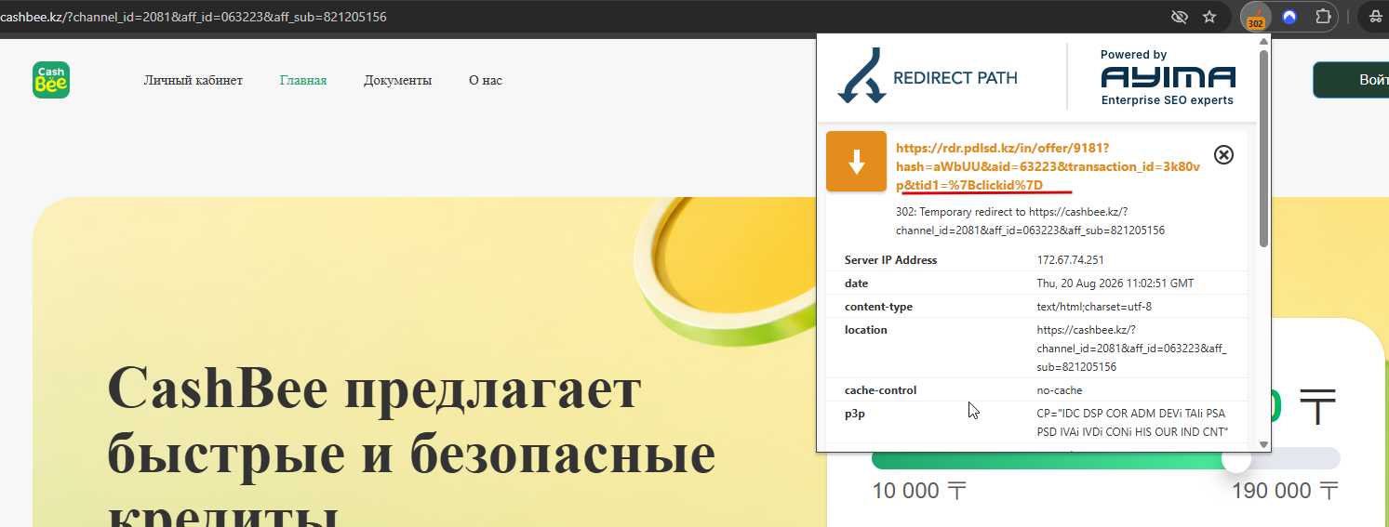Click the content-type value text/html;charset=utf-8
Image resolution: width=1389 pixels, height=527 pixels.
[x=1093, y=307]
